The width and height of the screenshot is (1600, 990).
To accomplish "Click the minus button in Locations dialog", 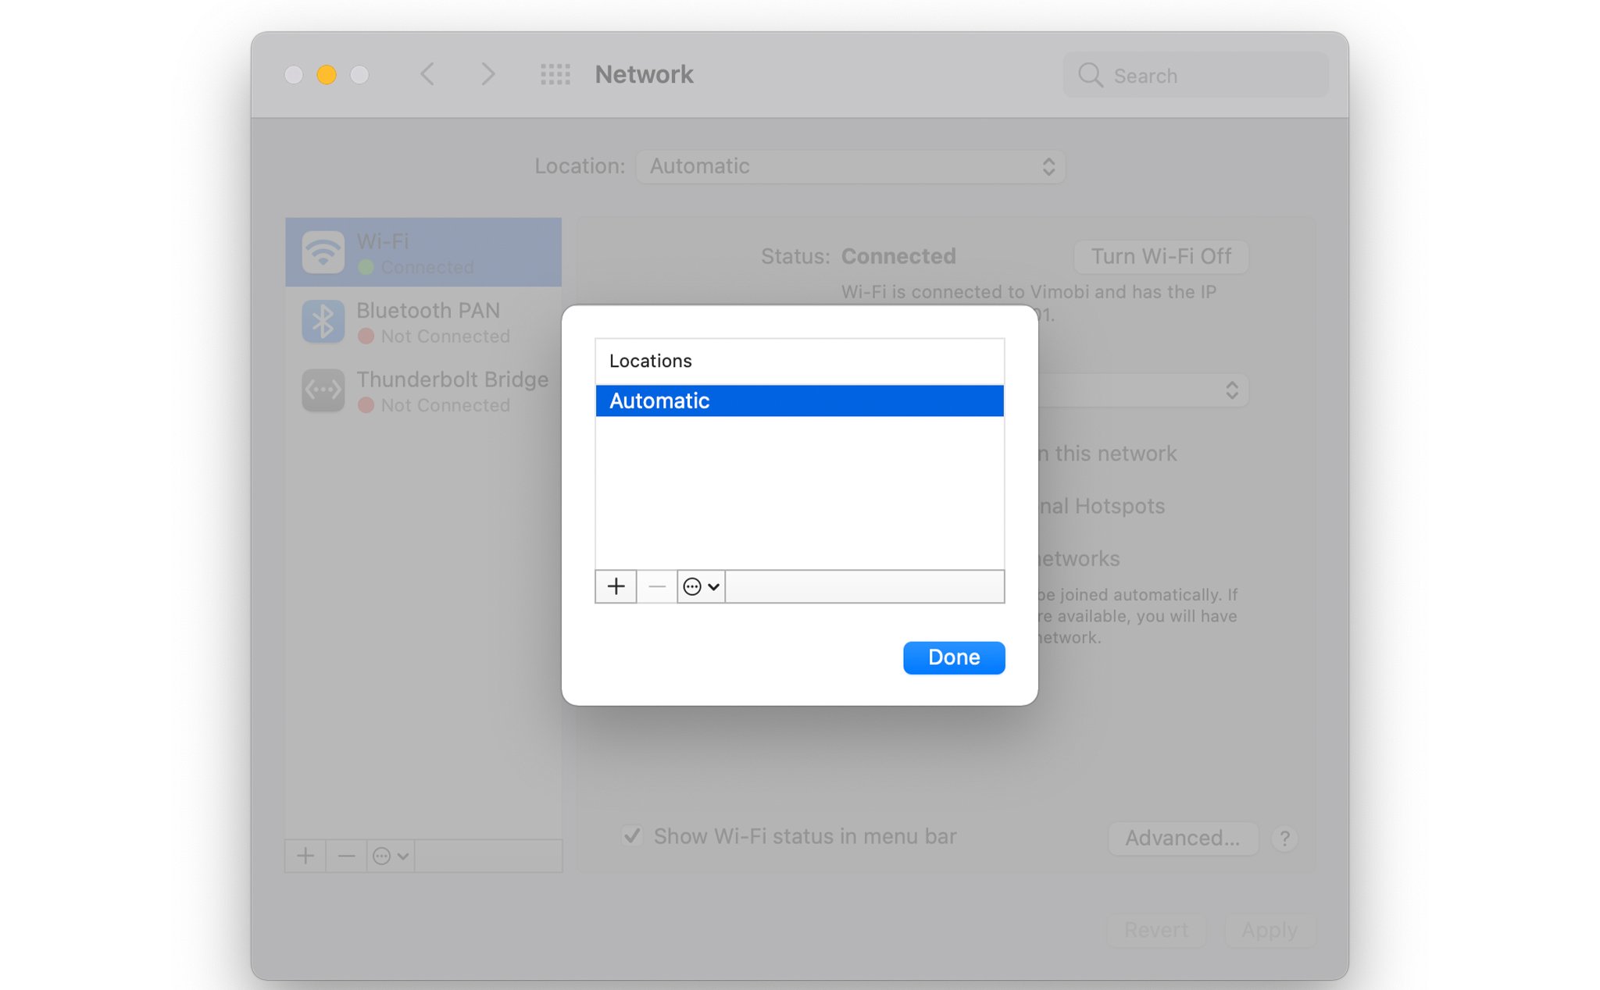I will point(657,586).
